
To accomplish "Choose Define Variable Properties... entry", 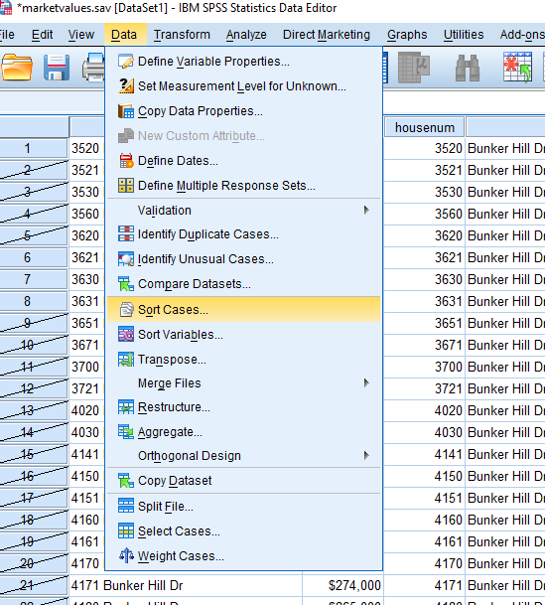I will (x=243, y=62).
